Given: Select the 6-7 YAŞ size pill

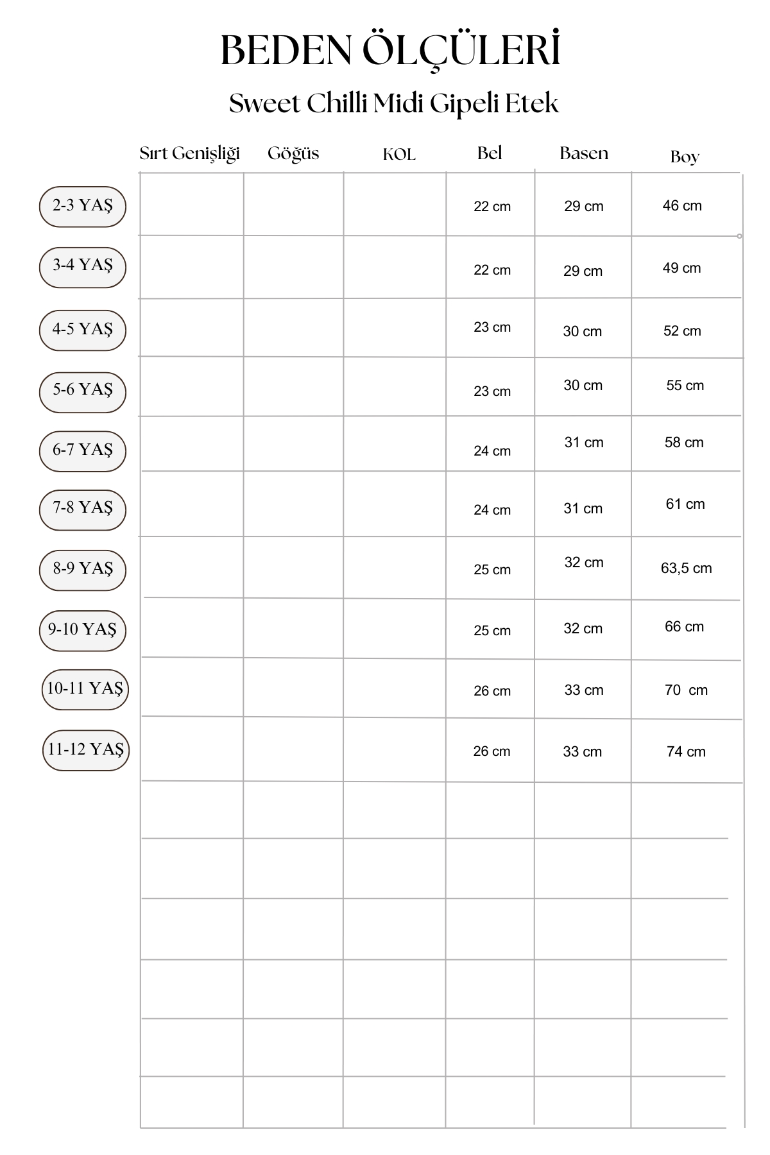Looking at the screenshot, I should (83, 450).
